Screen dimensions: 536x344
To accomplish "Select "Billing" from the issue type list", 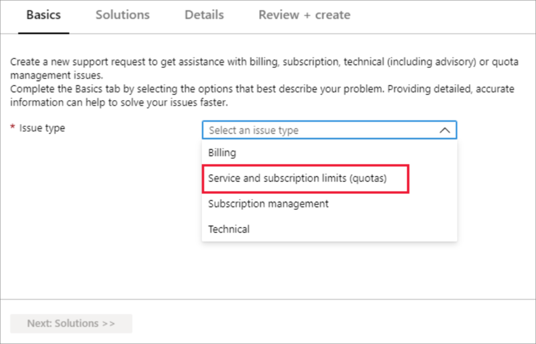I will 222,153.
